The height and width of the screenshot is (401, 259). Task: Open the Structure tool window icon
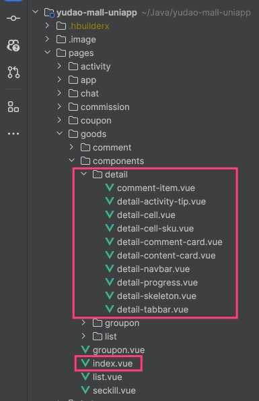tap(13, 107)
